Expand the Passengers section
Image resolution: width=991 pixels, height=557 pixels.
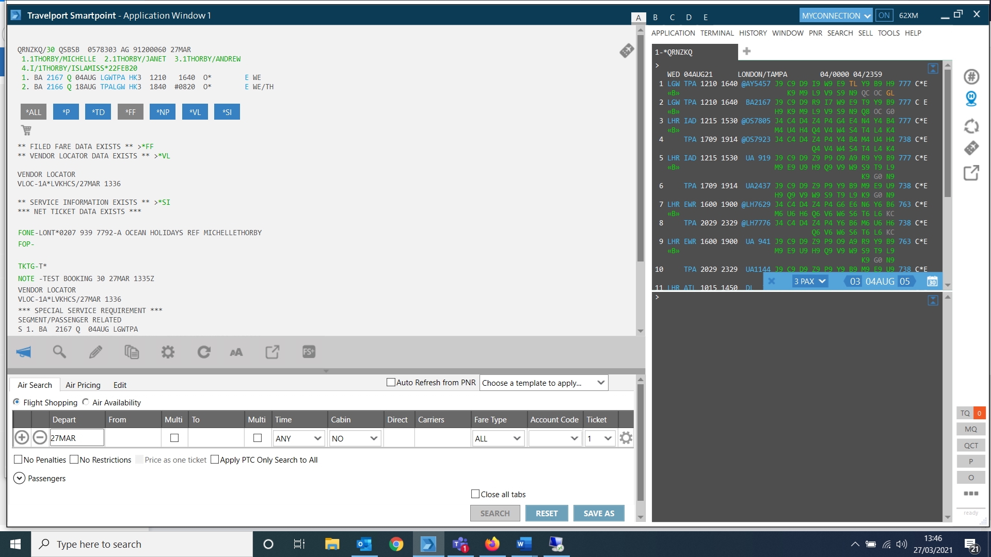[19, 478]
